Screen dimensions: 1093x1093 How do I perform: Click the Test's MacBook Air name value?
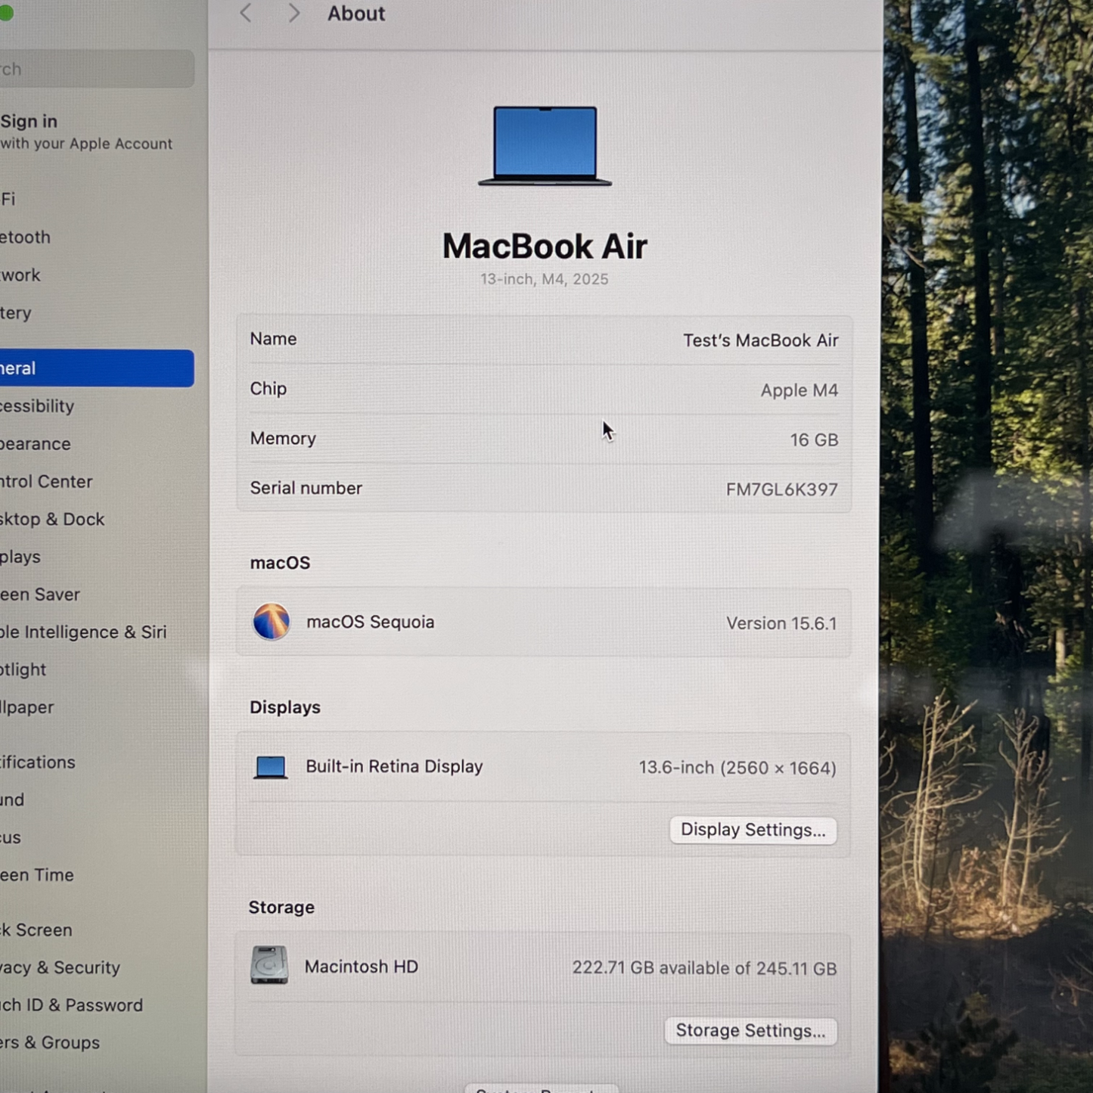click(760, 340)
